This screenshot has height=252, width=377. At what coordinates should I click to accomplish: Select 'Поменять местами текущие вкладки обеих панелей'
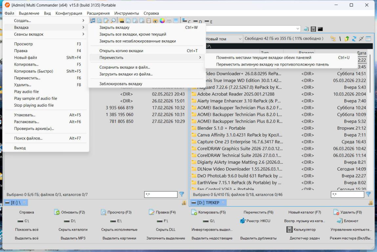click(263, 58)
